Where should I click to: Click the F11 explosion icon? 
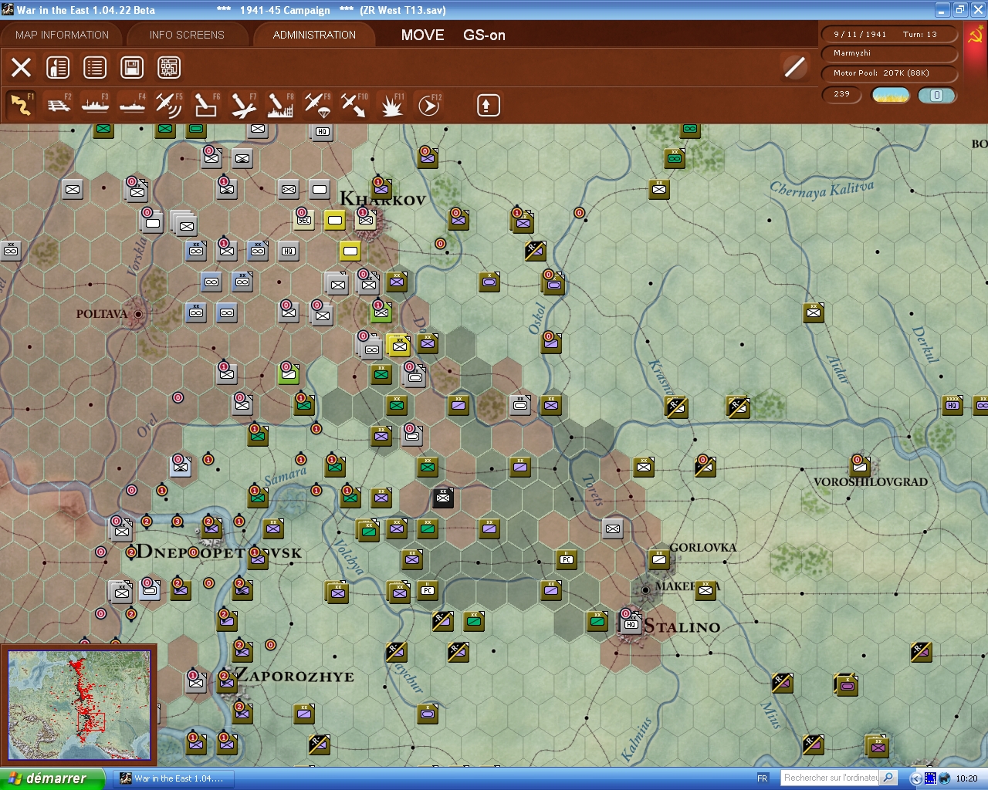[391, 105]
